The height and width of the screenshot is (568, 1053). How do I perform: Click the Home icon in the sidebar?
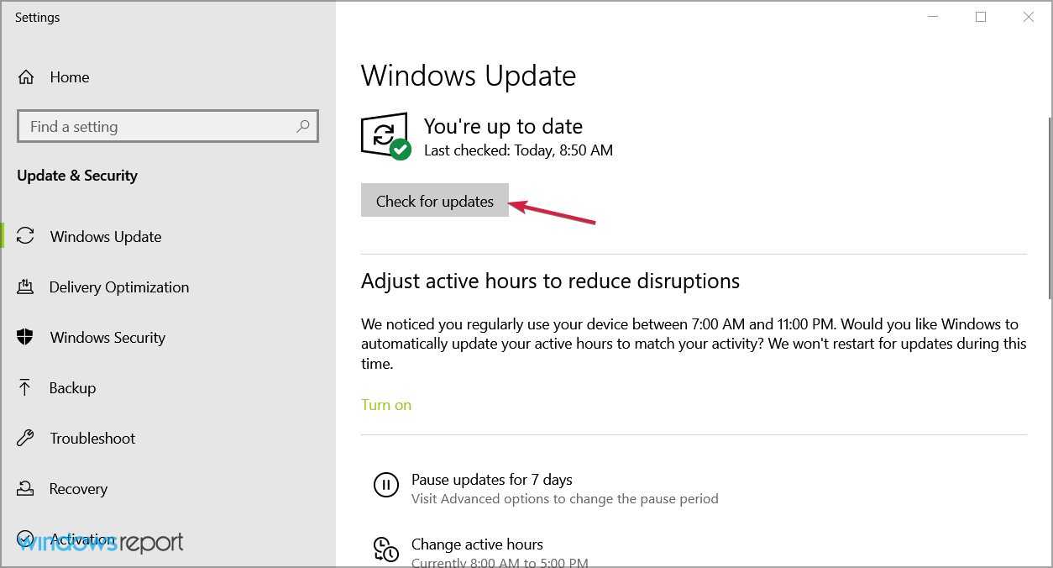[26, 77]
